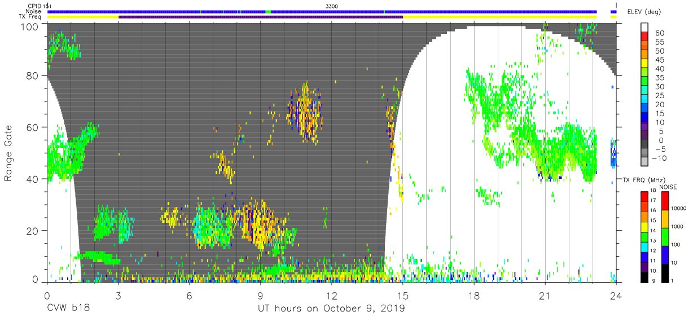The image size is (693, 320).
Task: Click the '3' tick on UT hours axis
Action: [x=118, y=296]
